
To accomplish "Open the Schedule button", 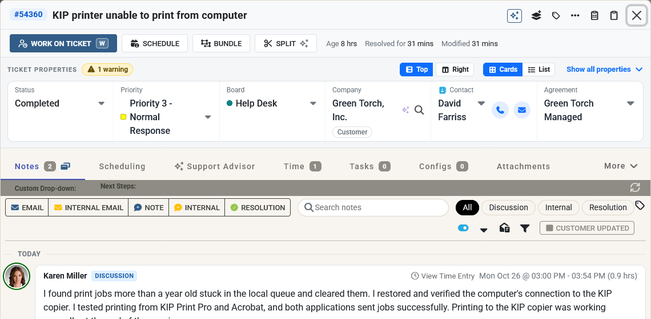I will [x=154, y=43].
